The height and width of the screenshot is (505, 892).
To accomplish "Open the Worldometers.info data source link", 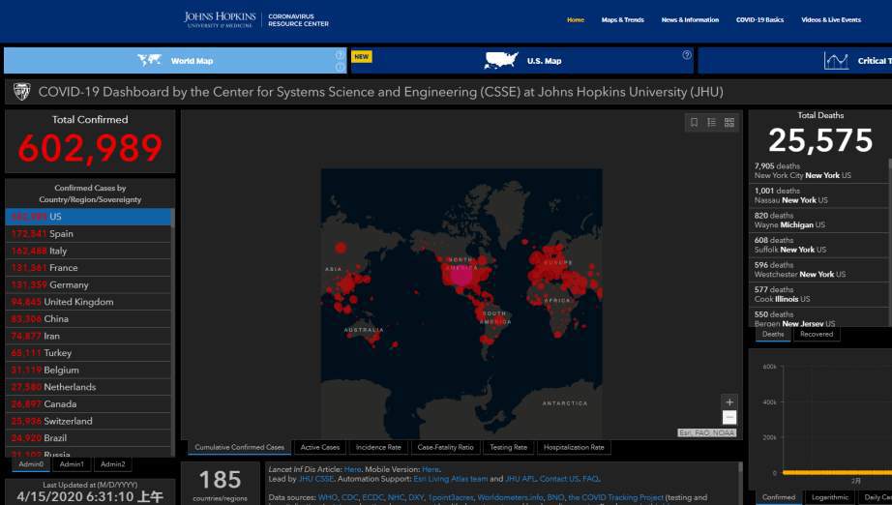I will (510, 497).
